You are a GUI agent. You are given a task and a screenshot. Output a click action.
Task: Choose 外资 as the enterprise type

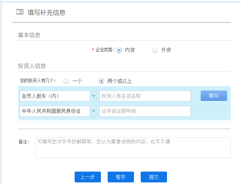155,50
